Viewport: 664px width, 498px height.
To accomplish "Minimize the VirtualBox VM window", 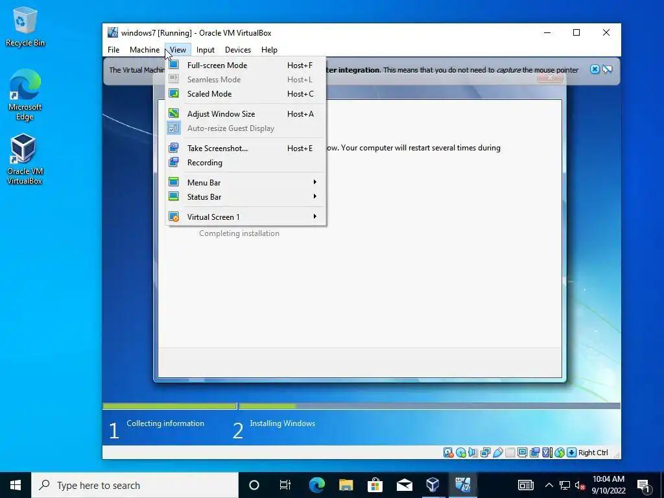I will pyautogui.click(x=547, y=32).
